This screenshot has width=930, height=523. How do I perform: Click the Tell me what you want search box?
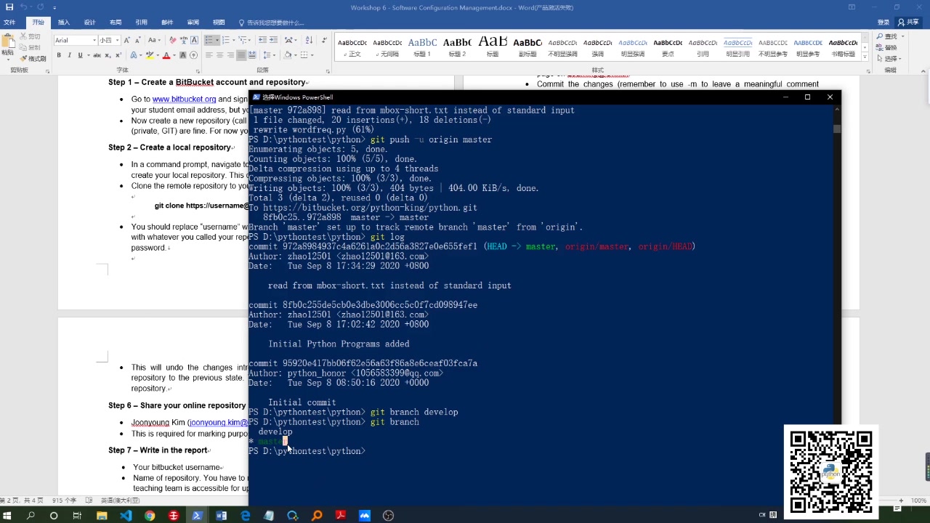click(x=271, y=23)
